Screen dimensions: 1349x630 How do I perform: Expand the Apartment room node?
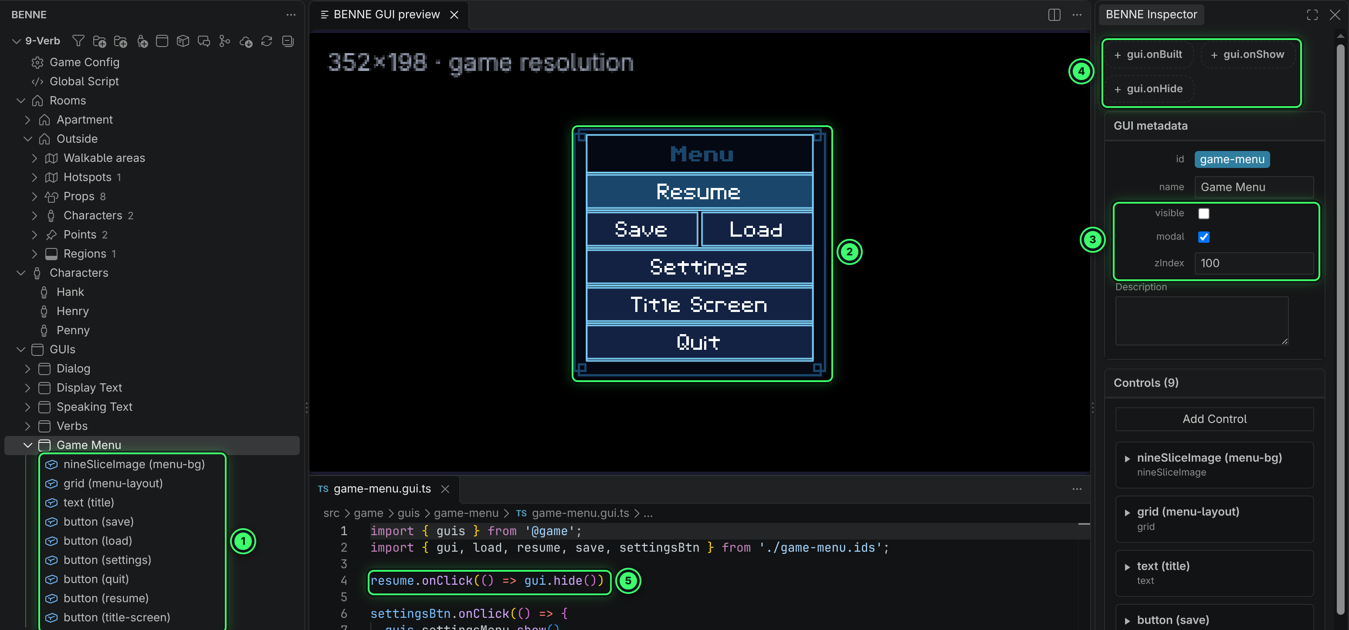[x=28, y=120]
